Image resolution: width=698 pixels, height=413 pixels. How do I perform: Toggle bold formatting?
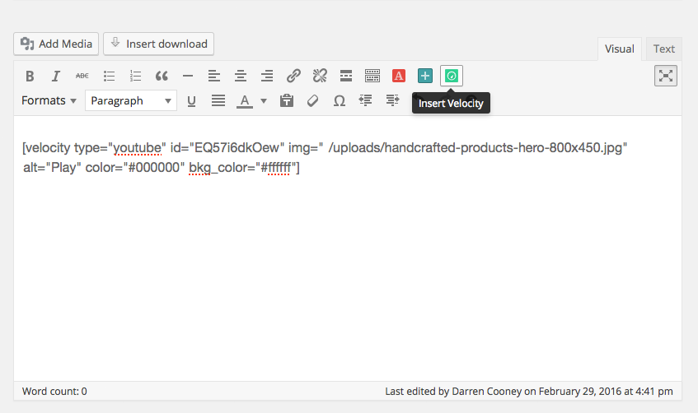(x=30, y=76)
